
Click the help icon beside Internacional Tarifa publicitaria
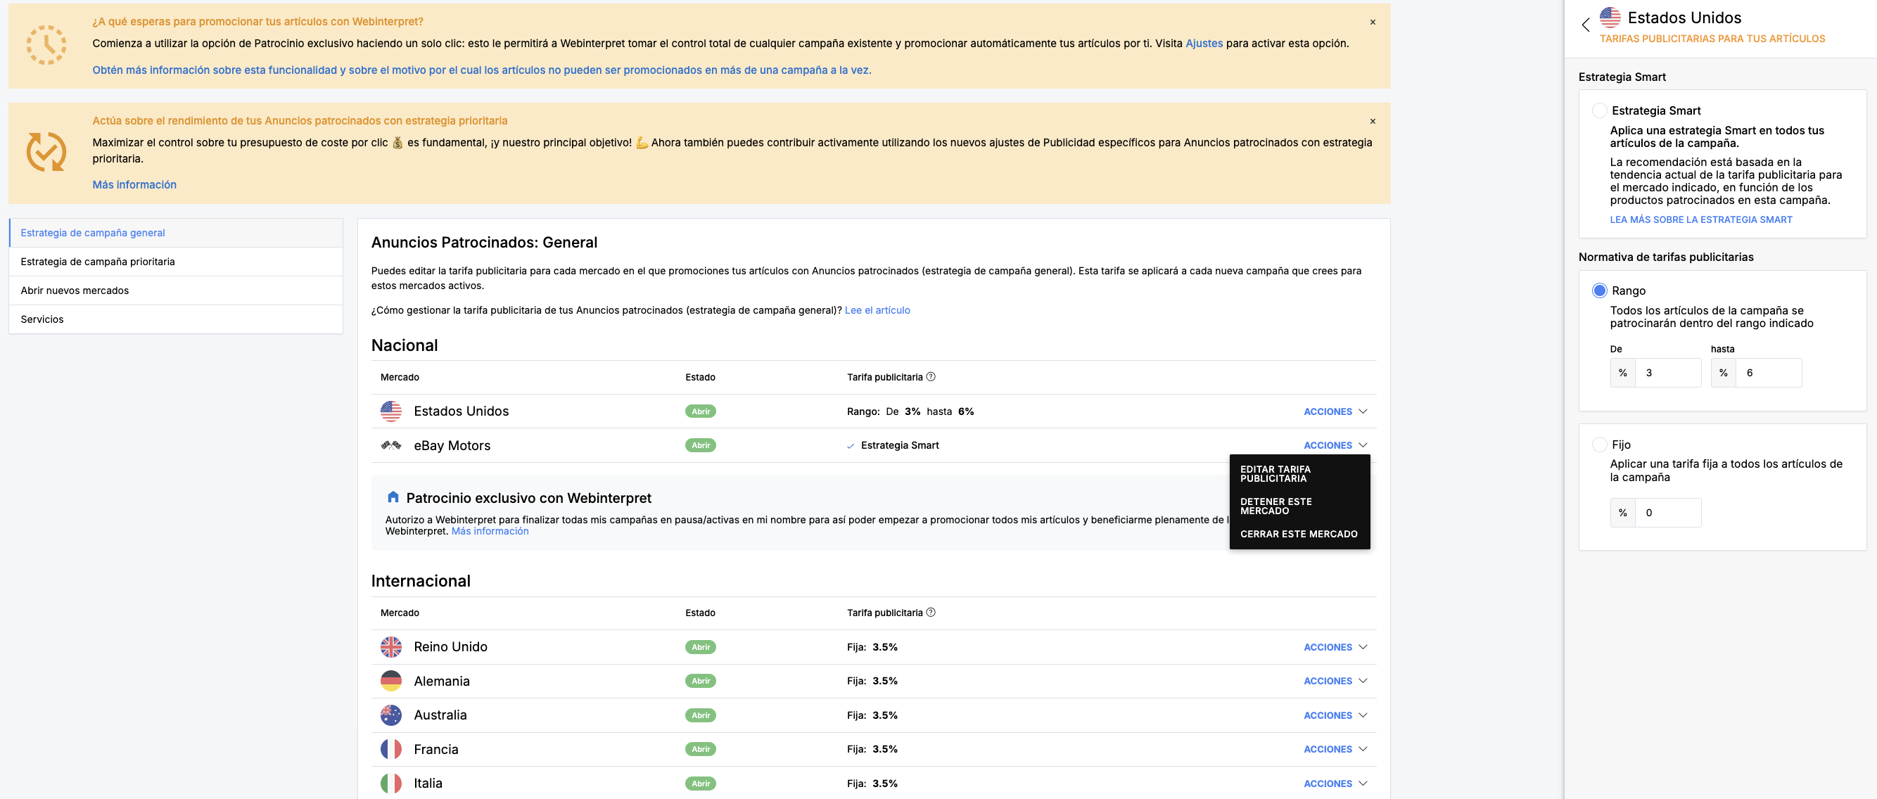click(931, 613)
